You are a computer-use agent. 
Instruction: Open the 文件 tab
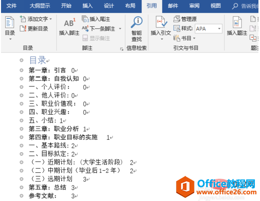coord(11,6)
